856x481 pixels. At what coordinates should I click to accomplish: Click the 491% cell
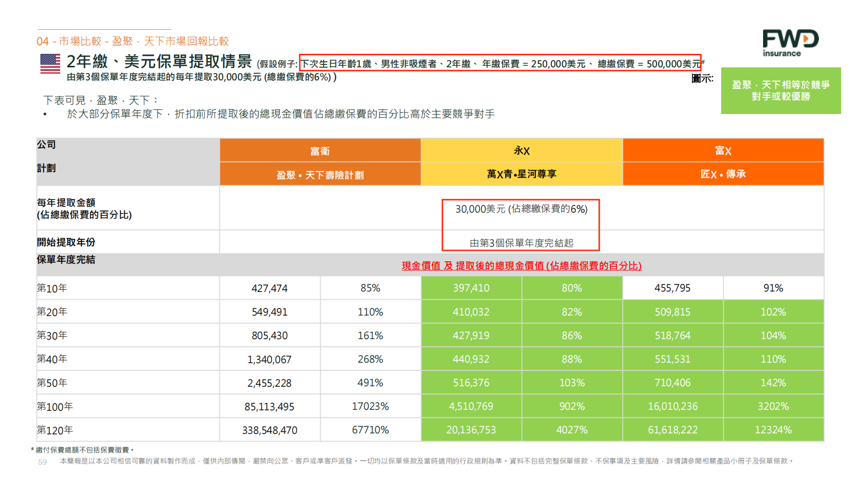(370, 383)
